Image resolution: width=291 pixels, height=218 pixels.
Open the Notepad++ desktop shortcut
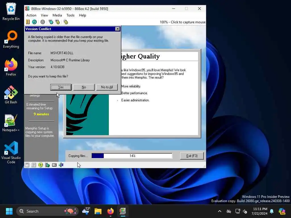pyautogui.click(x=11, y=123)
